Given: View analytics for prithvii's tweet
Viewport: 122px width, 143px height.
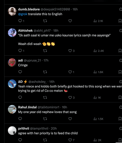Looking at the screenshot, I should tap(97, 140).
